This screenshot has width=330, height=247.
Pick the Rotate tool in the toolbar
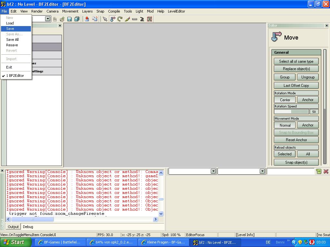(120, 19)
